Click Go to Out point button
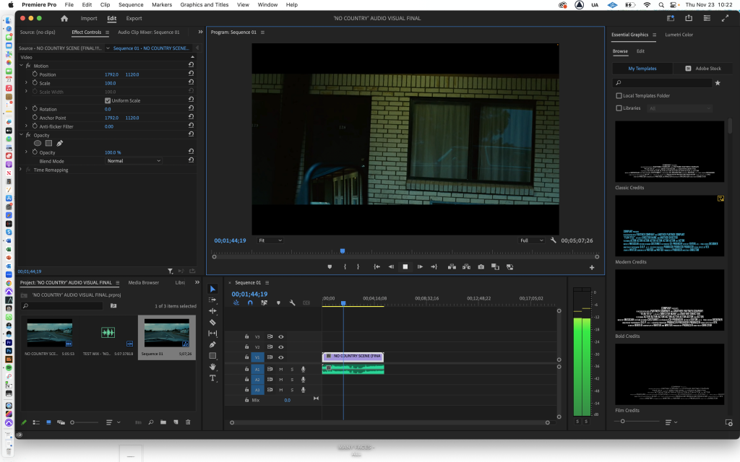The image size is (740, 462). [434, 267]
